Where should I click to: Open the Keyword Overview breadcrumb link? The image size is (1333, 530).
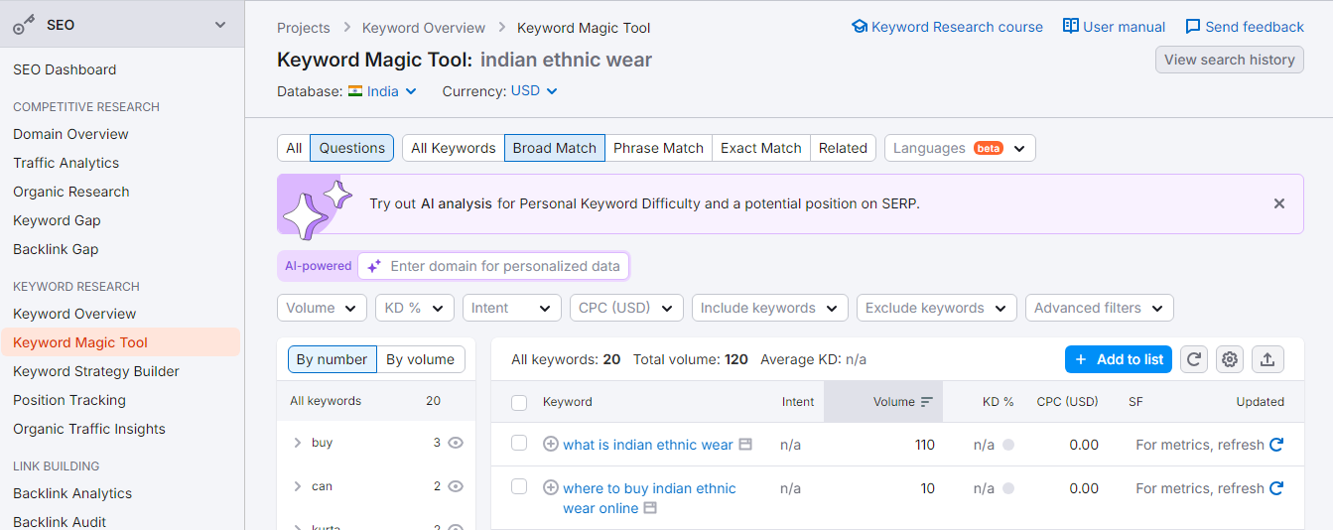[424, 28]
